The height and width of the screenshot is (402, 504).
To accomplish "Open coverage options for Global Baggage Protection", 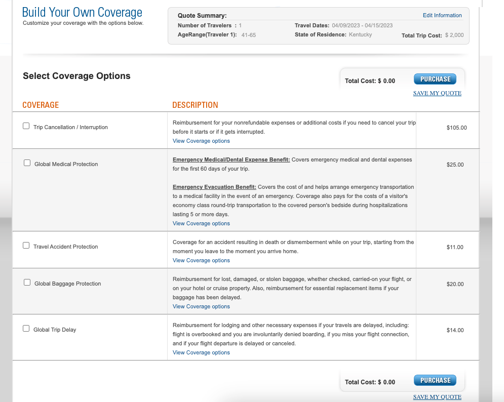I will click(x=201, y=306).
